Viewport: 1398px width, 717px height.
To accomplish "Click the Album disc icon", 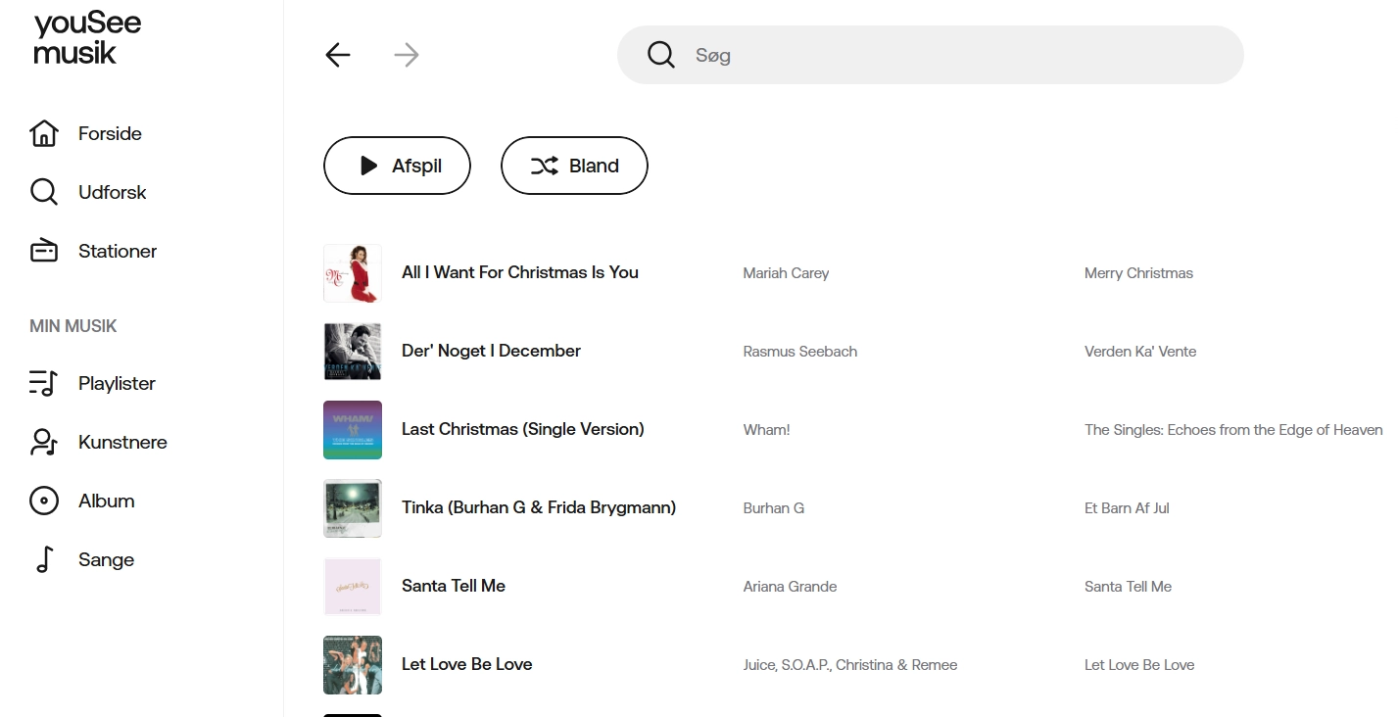I will pos(44,501).
